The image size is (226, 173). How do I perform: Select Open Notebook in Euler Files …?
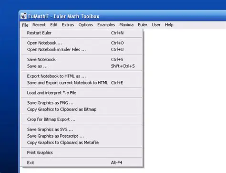click(x=82, y=50)
